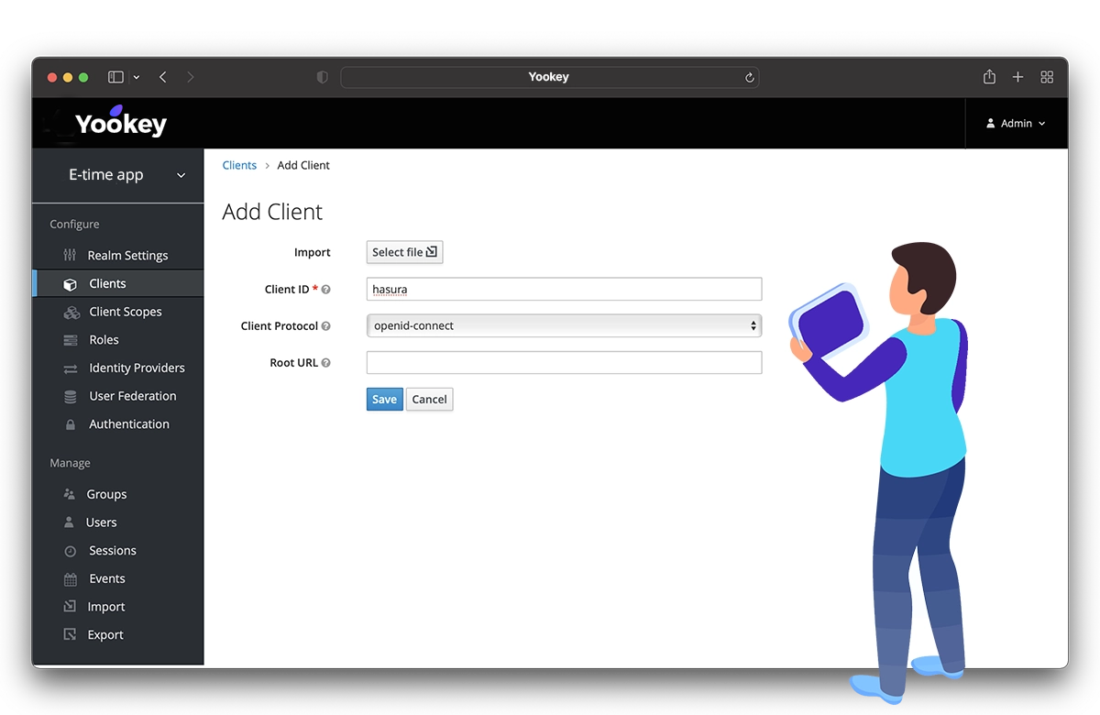Click the Client Scopes cubes icon
The height and width of the screenshot is (715, 1100).
click(71, 313)
